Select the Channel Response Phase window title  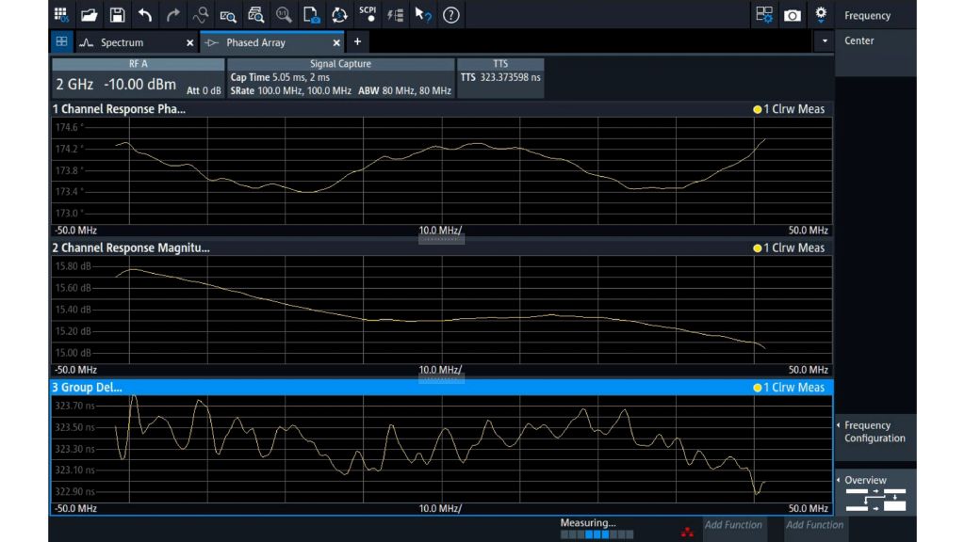(119, 109)
